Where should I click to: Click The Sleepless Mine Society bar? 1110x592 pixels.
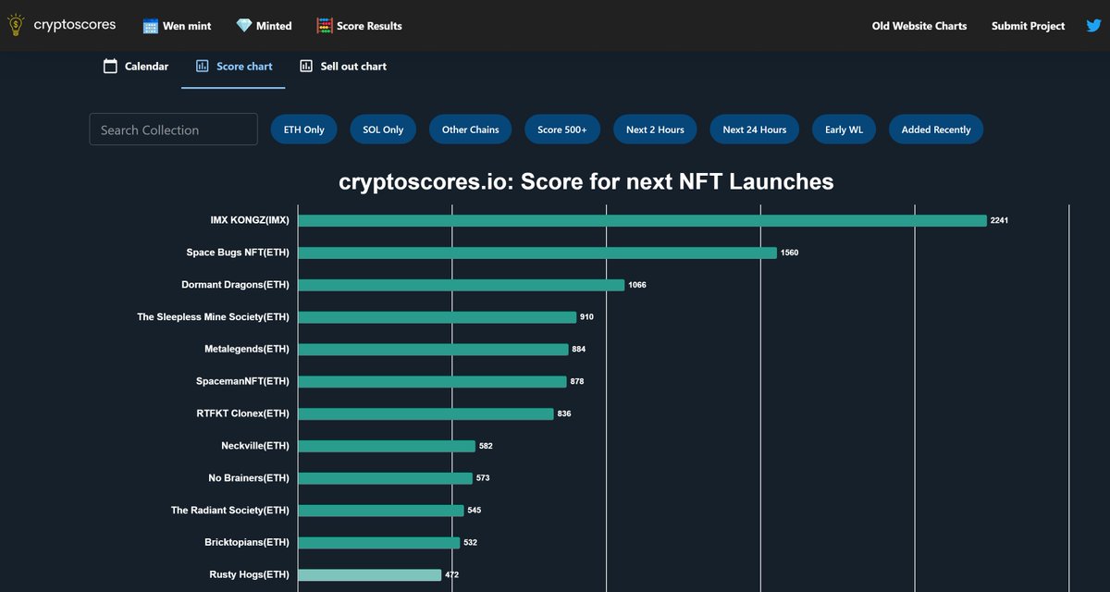click(x=437, y=317)
